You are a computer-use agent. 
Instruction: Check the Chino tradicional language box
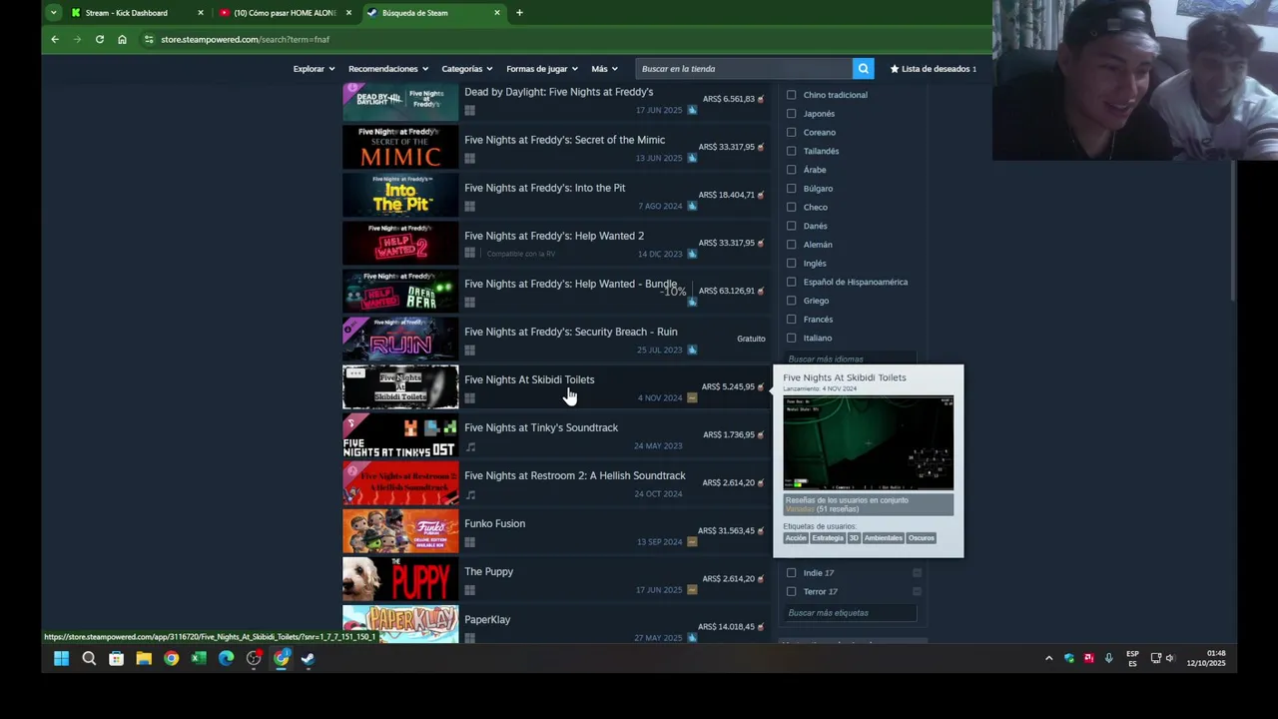pos(791,95)
